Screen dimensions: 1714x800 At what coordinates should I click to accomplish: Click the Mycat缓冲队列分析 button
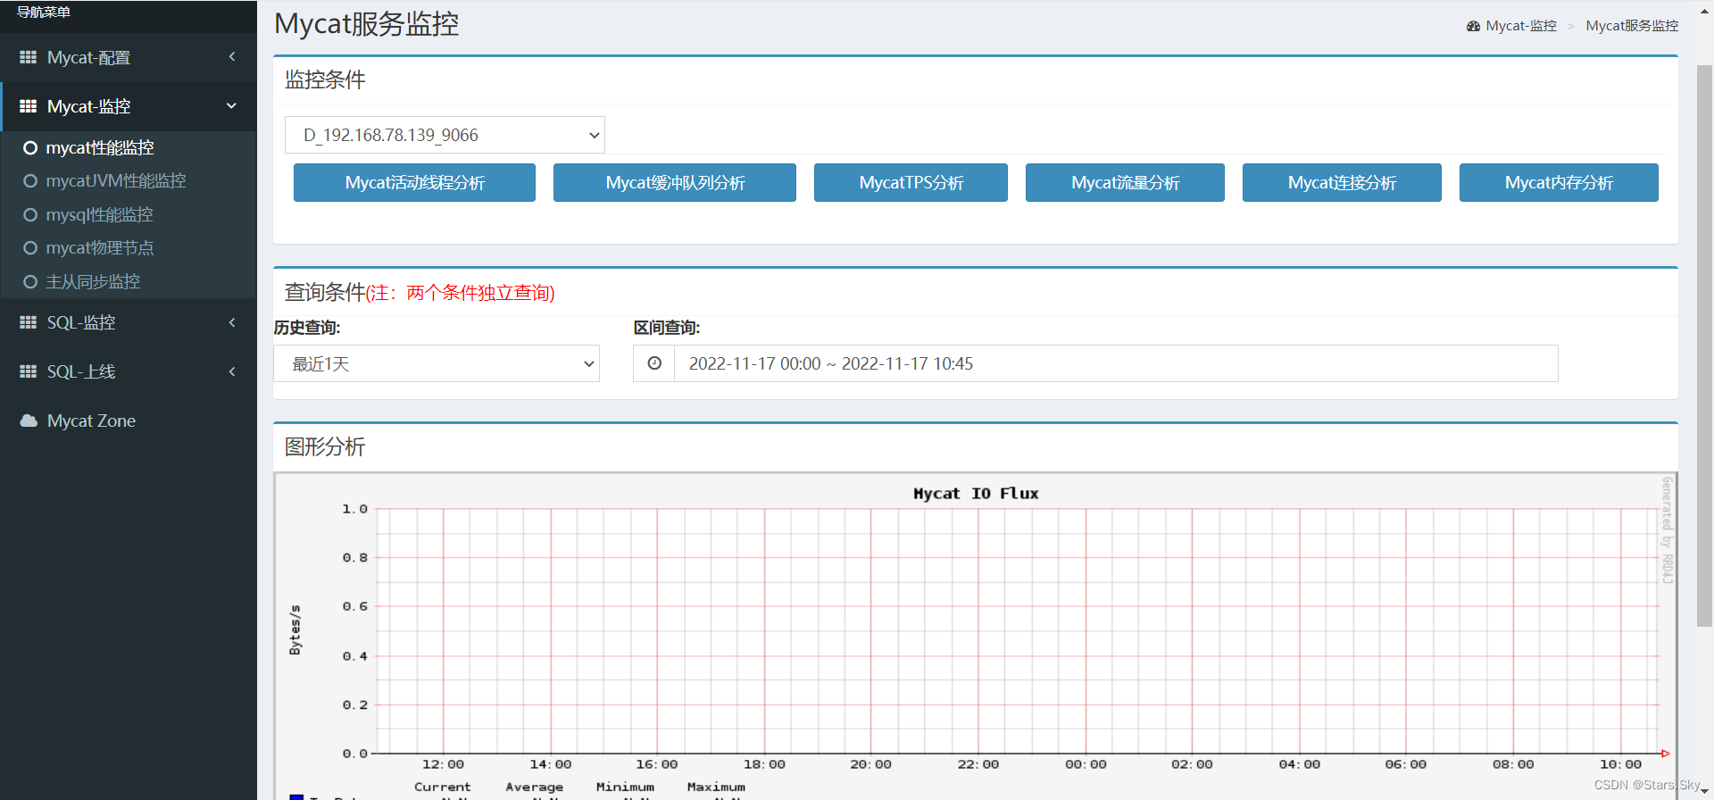click(x=675, y=182)
